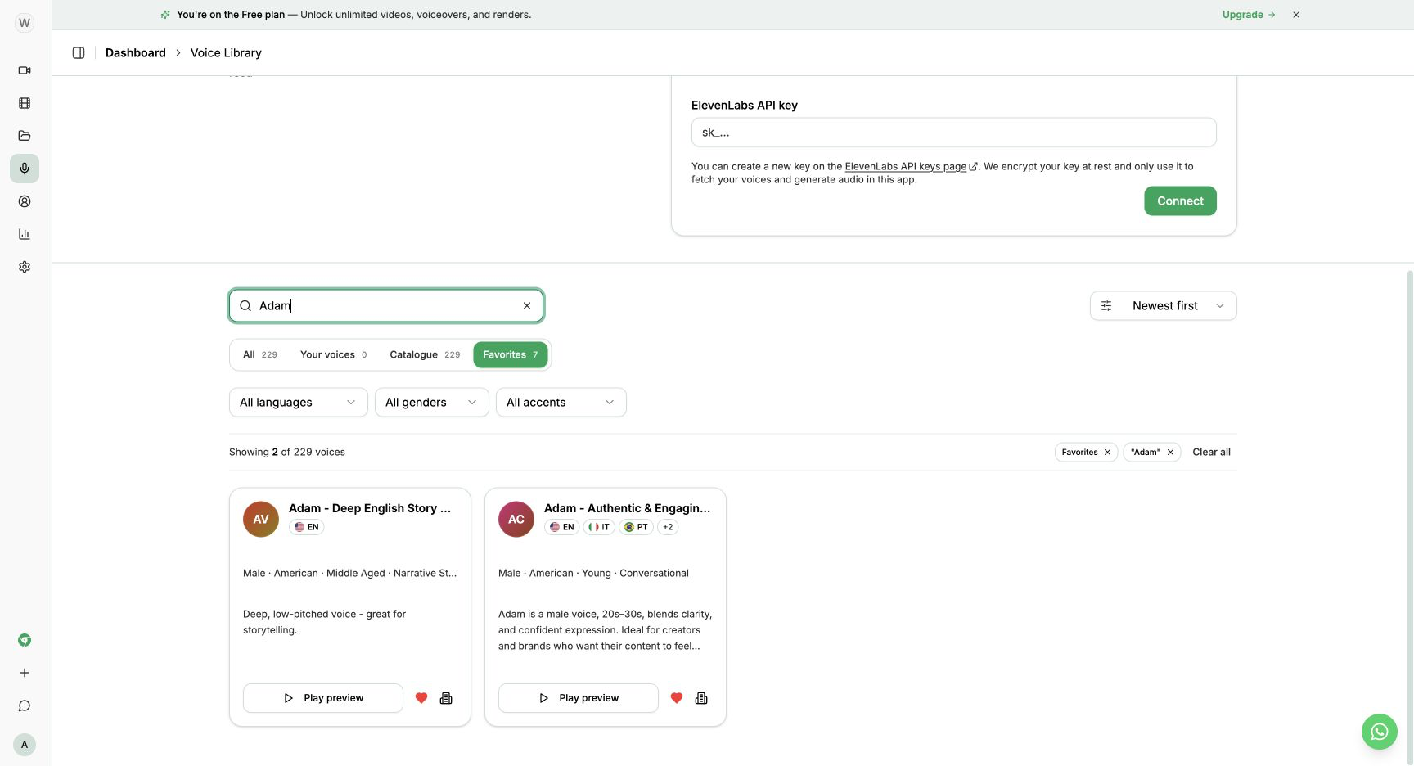The height and width of the screenshot is (766, 1414).
Task: Expand the All languages dropdown
Action: pyautogui.click(x=298, y=403)
